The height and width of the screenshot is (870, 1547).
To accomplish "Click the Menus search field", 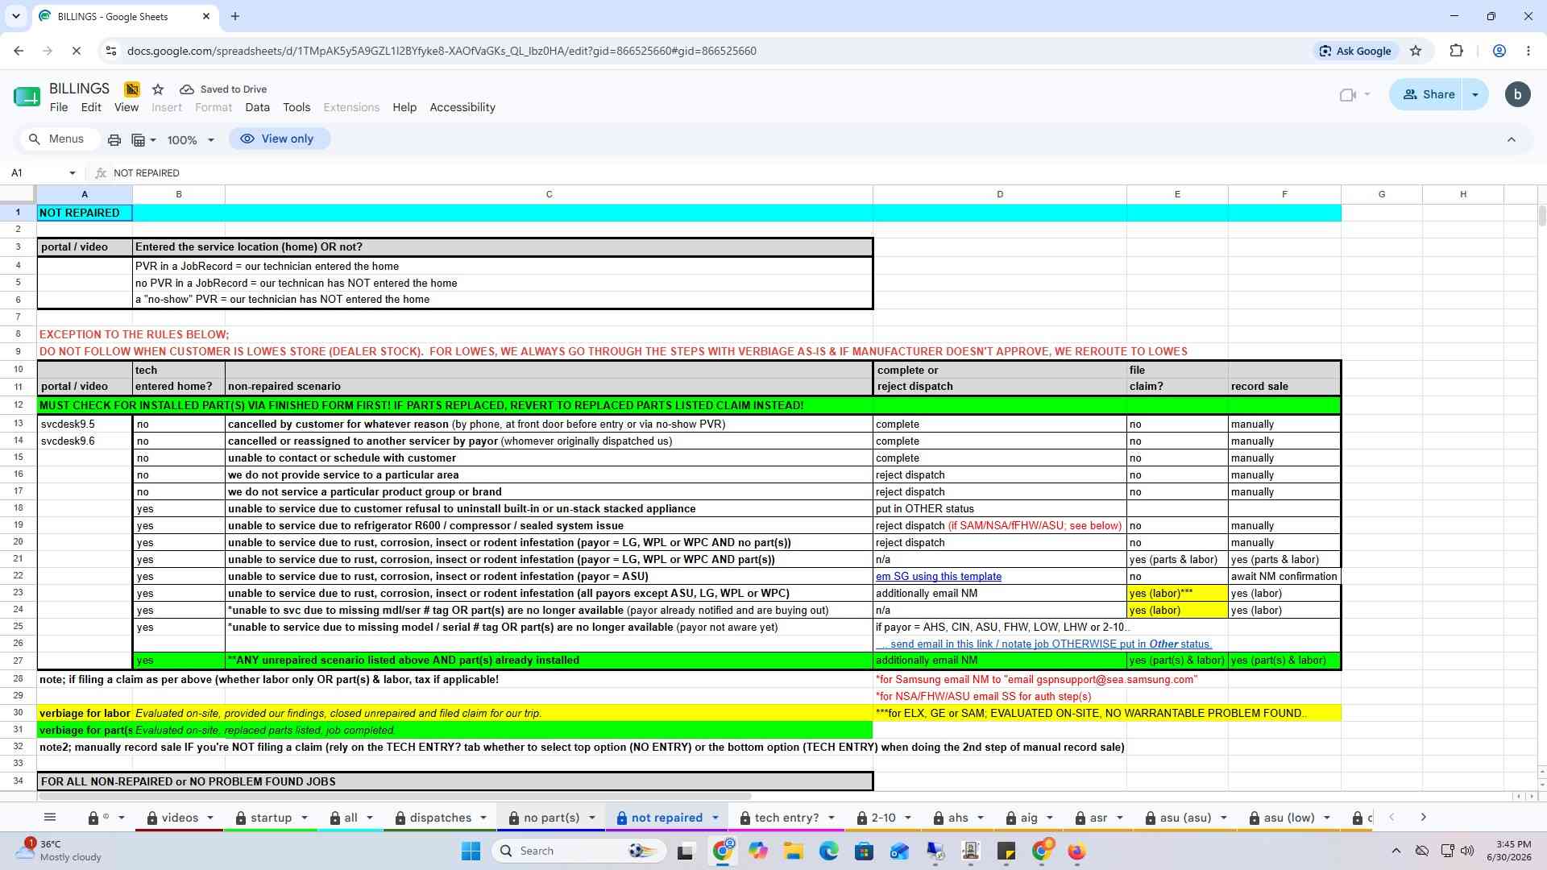I will [58, 139].
